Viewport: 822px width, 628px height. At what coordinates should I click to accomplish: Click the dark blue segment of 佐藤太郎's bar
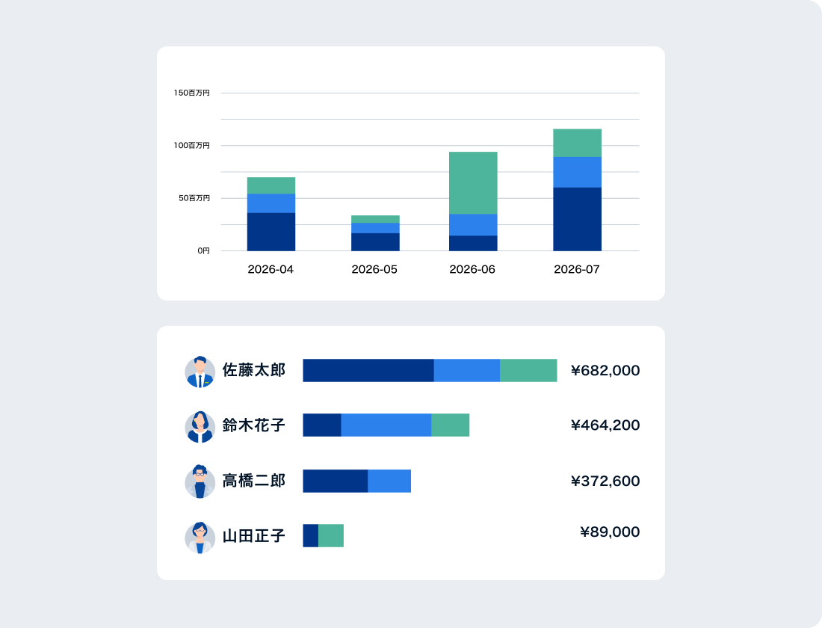point(368,370)
